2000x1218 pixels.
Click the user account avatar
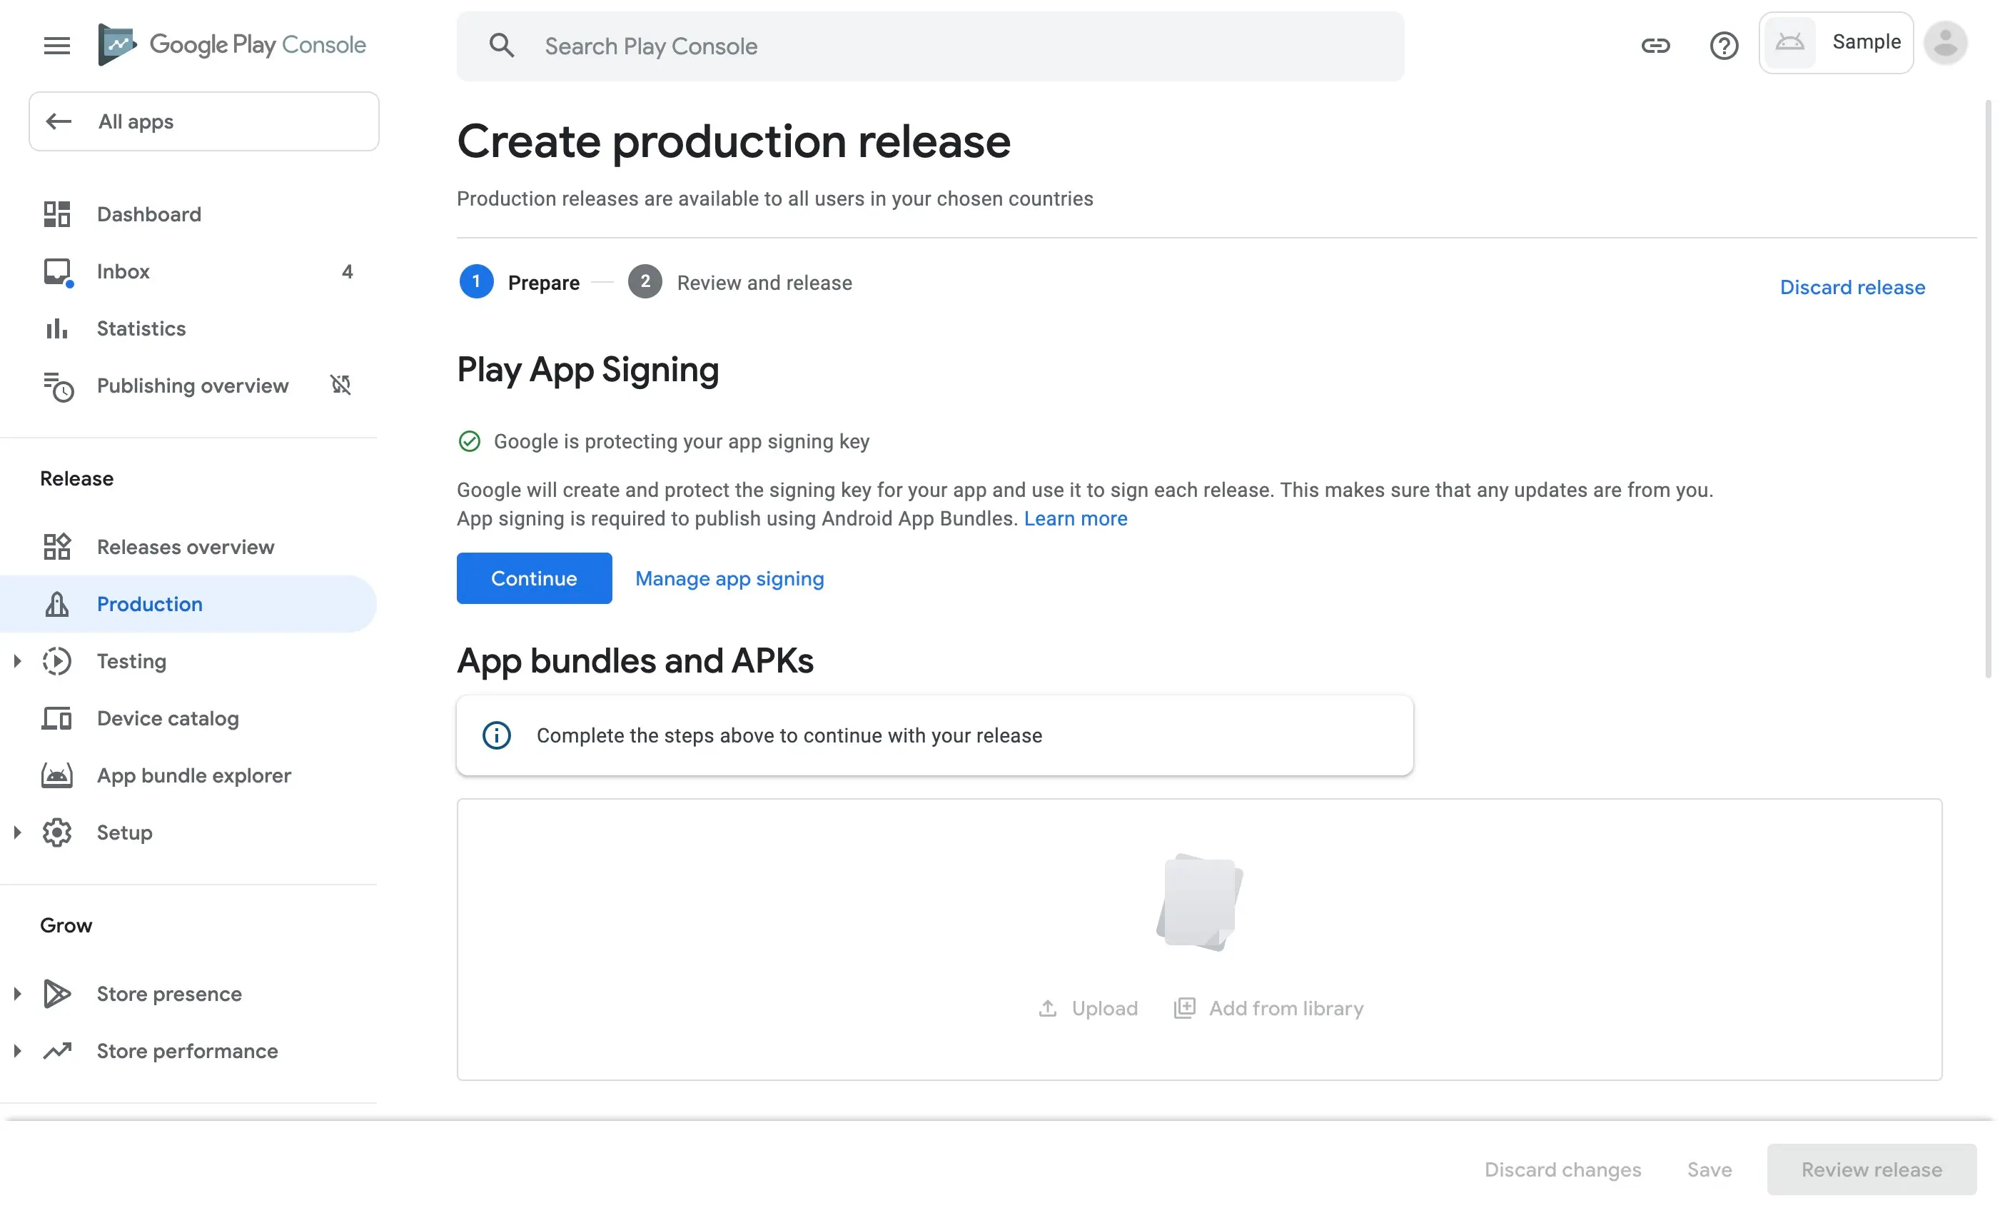[1945, 44]
